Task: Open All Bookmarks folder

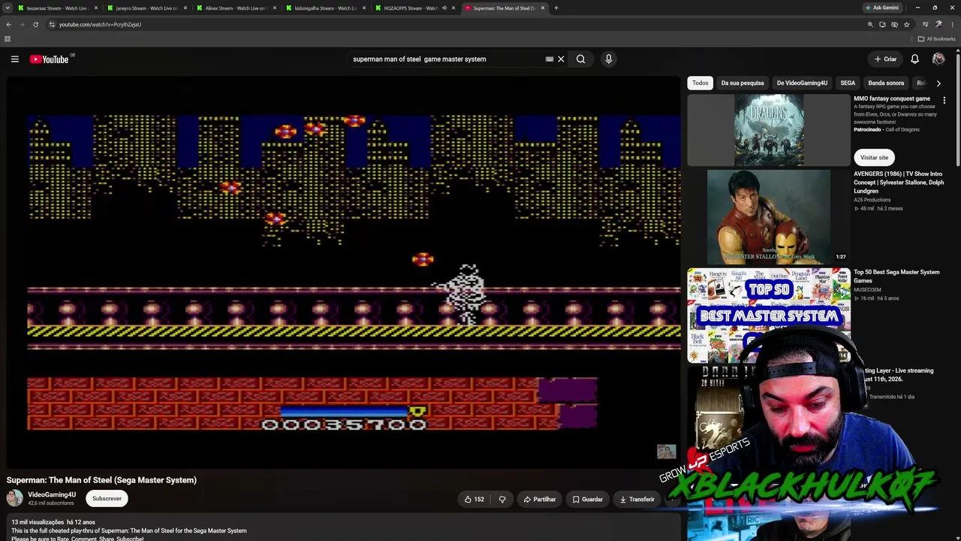Action: click(937, 39)
